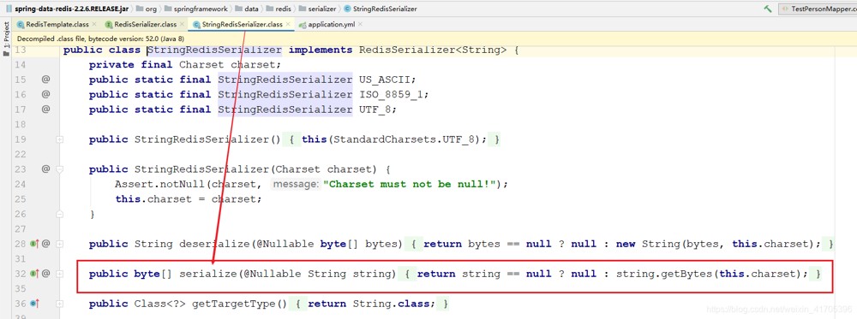Click the implements gutter icon on line 32
Viewport: 857px width, 319px height.
[x=34, y=274]
